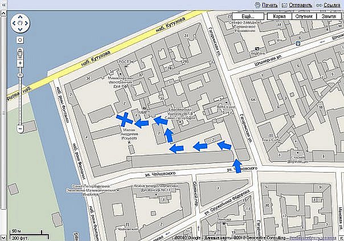This screenshot has width=344, height=241.
Task: Switch the map to Земля view
Action: tap(329, 17)
